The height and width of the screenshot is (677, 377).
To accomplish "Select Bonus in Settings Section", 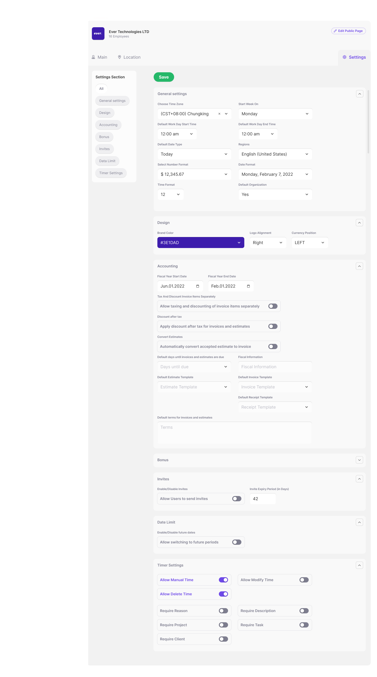I will coord(104,137).
